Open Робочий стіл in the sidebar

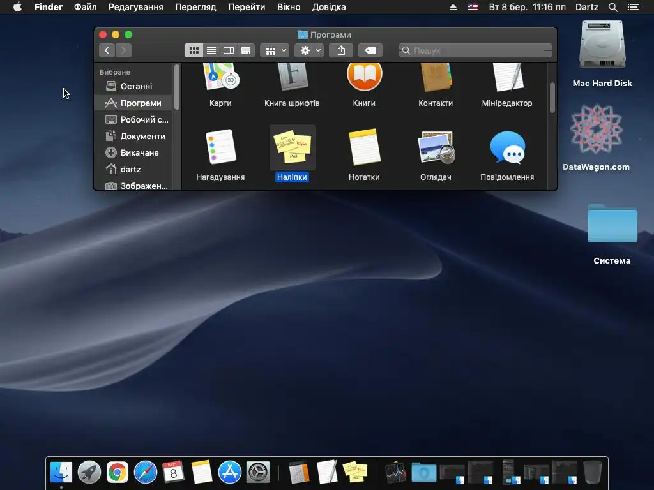(133, 119)
